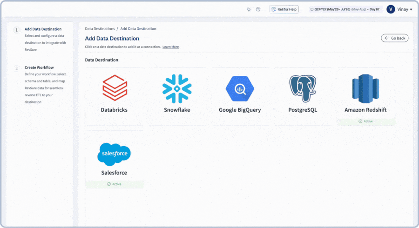Select step 2 Create Workflow
Viewport: 419px width, 228px height.
click(x=39, y=67)
